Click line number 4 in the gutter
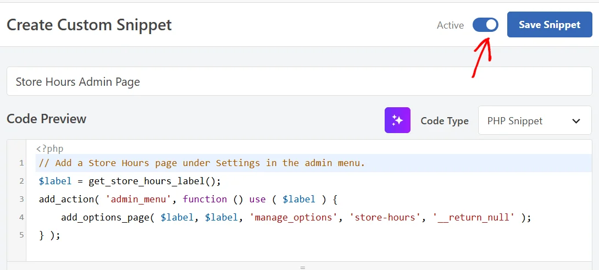This screenshot has height=270, width=599. tap(21, 218)
